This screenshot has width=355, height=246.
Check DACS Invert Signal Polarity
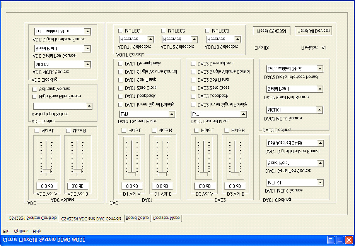pos(192,104)
